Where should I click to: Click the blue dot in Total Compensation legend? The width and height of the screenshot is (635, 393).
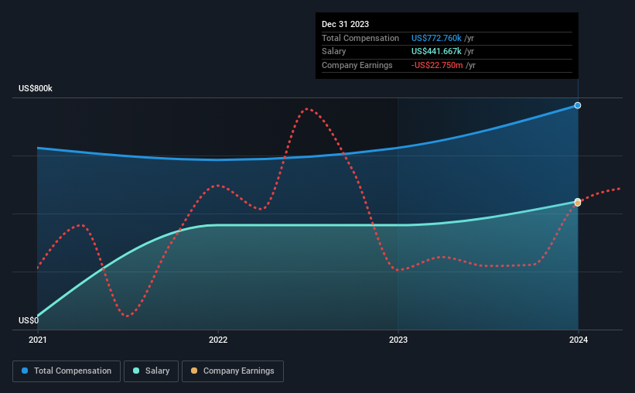[25, 371]
